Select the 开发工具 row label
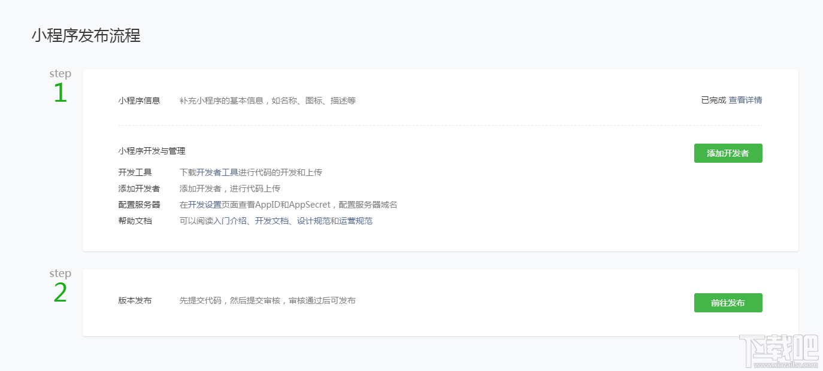823x371 pixels. 135,172
